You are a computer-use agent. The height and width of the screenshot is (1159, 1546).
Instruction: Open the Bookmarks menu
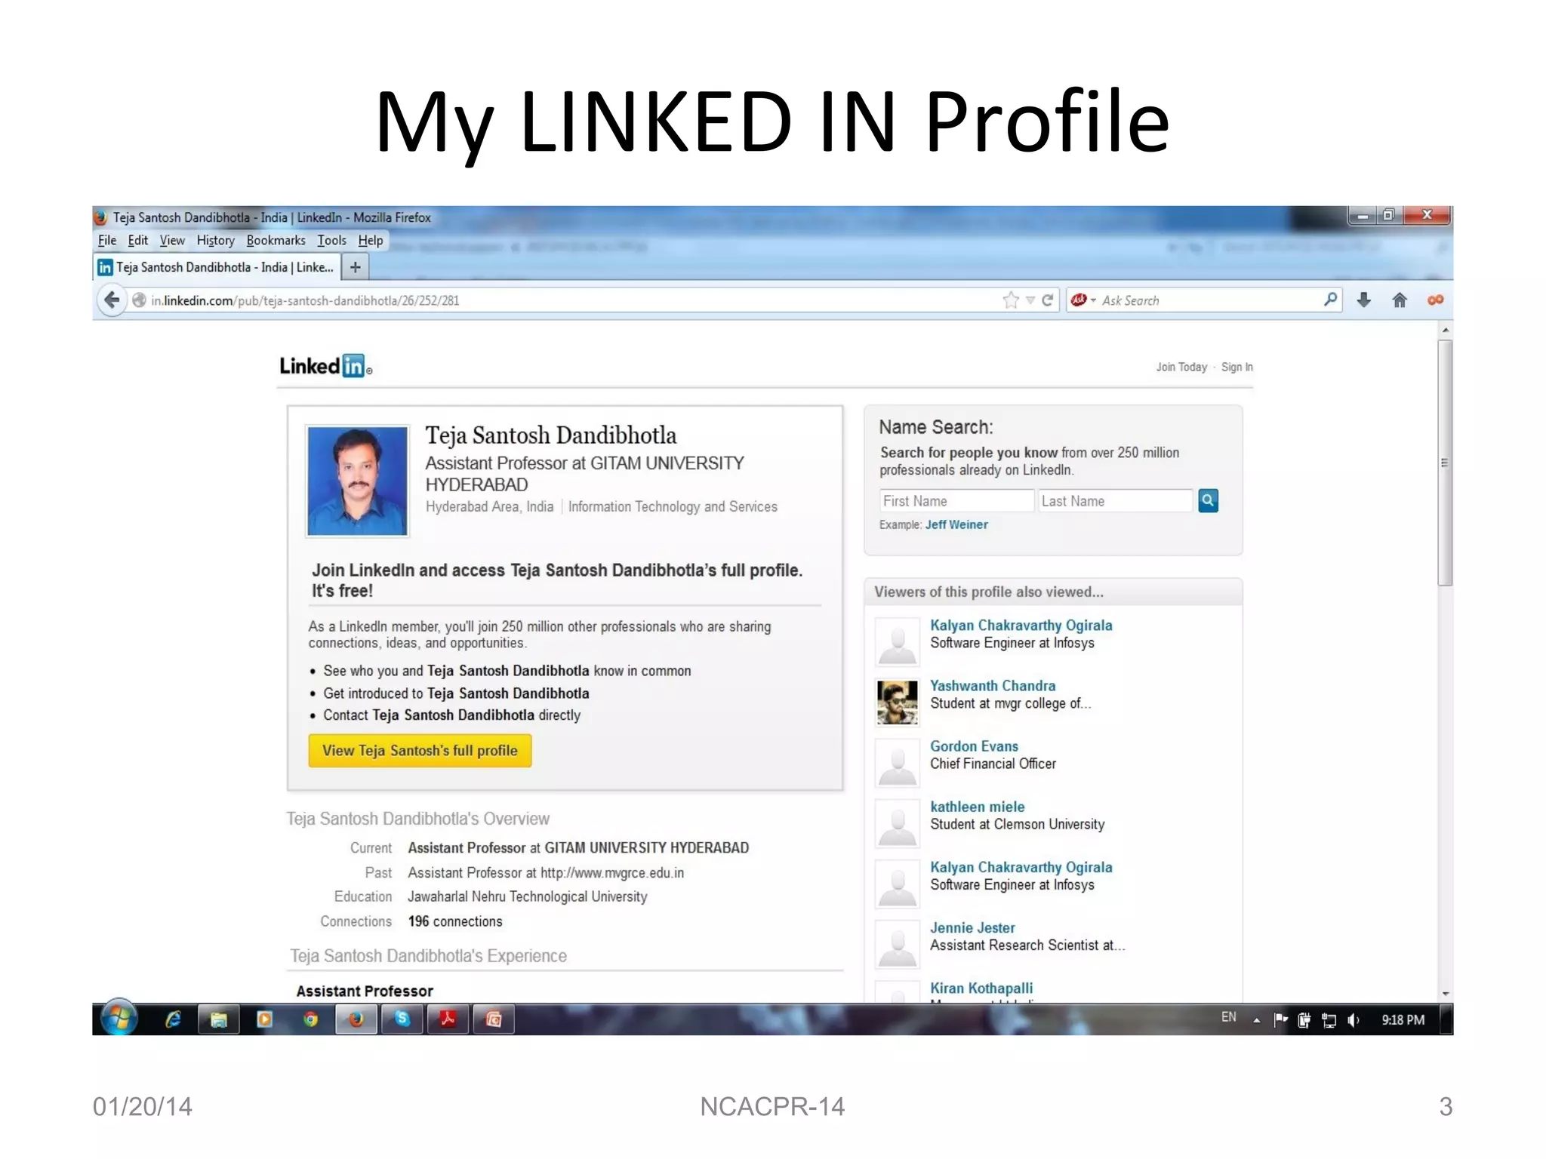coord(276,240)
